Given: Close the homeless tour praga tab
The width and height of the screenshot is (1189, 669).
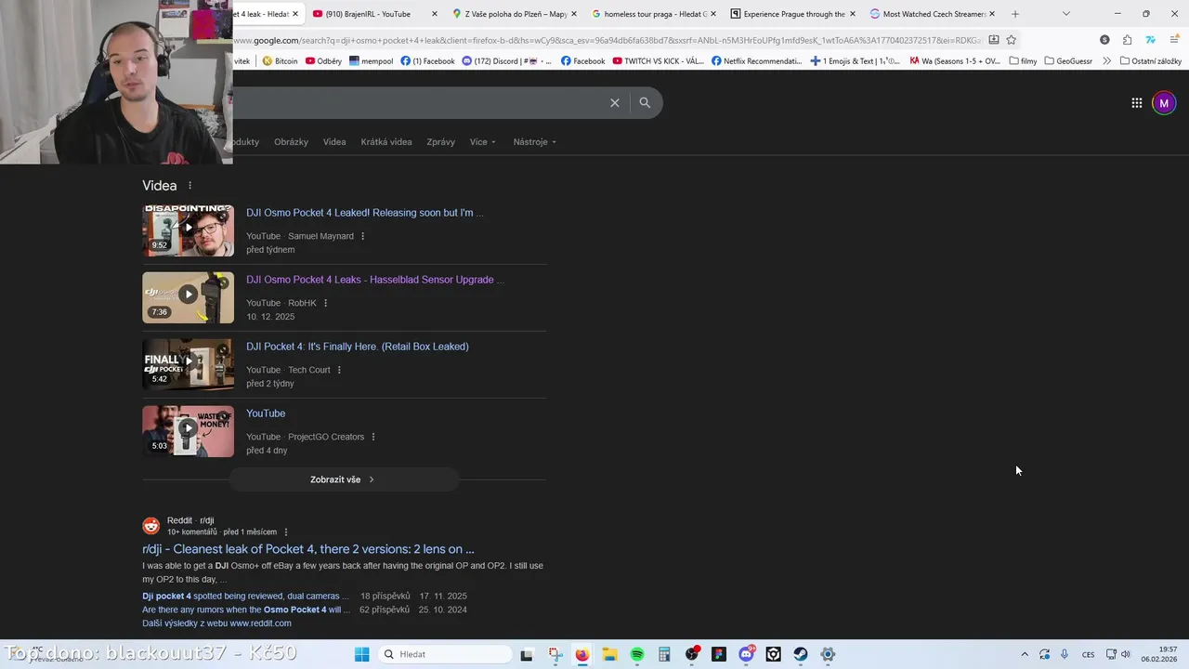Looking at the screenshot, I should 713,14.
